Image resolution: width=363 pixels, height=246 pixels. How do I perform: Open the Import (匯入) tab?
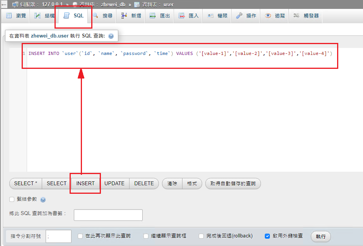click(x=189, y=16)
